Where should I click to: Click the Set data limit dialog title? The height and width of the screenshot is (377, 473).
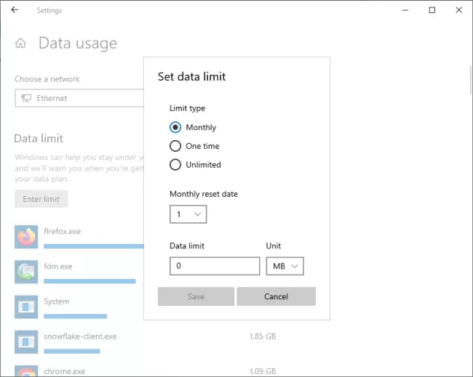[x=192, y=76]
